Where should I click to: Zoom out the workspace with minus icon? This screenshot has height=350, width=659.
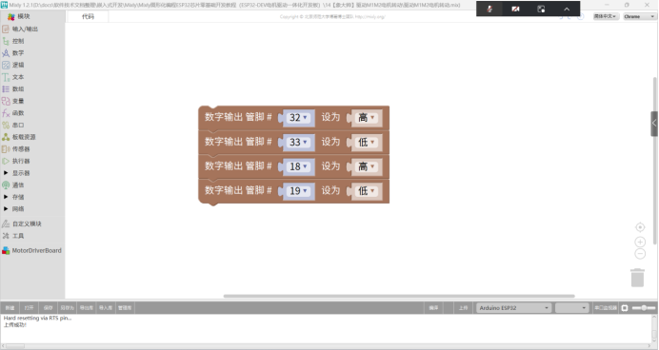click(x=640, y=254)
